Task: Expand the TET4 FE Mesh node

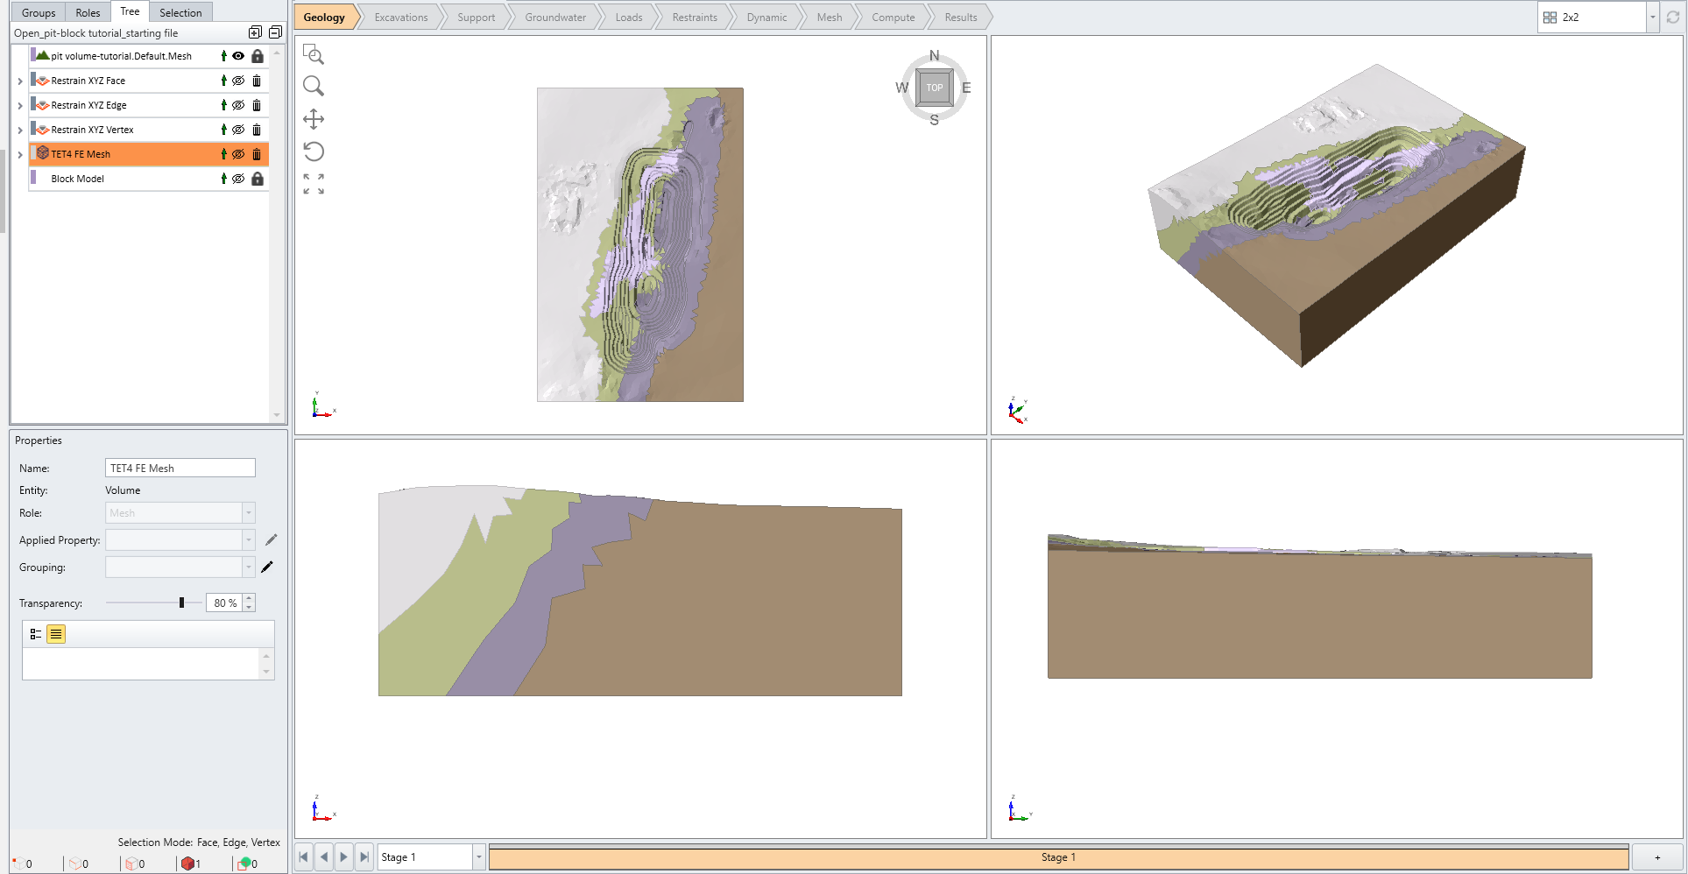Action: point(20,154)
